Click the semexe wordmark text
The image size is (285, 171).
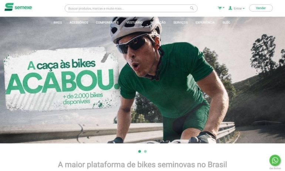pos(23,7)
